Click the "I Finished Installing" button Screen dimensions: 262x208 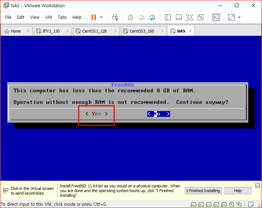pos(203,191)
